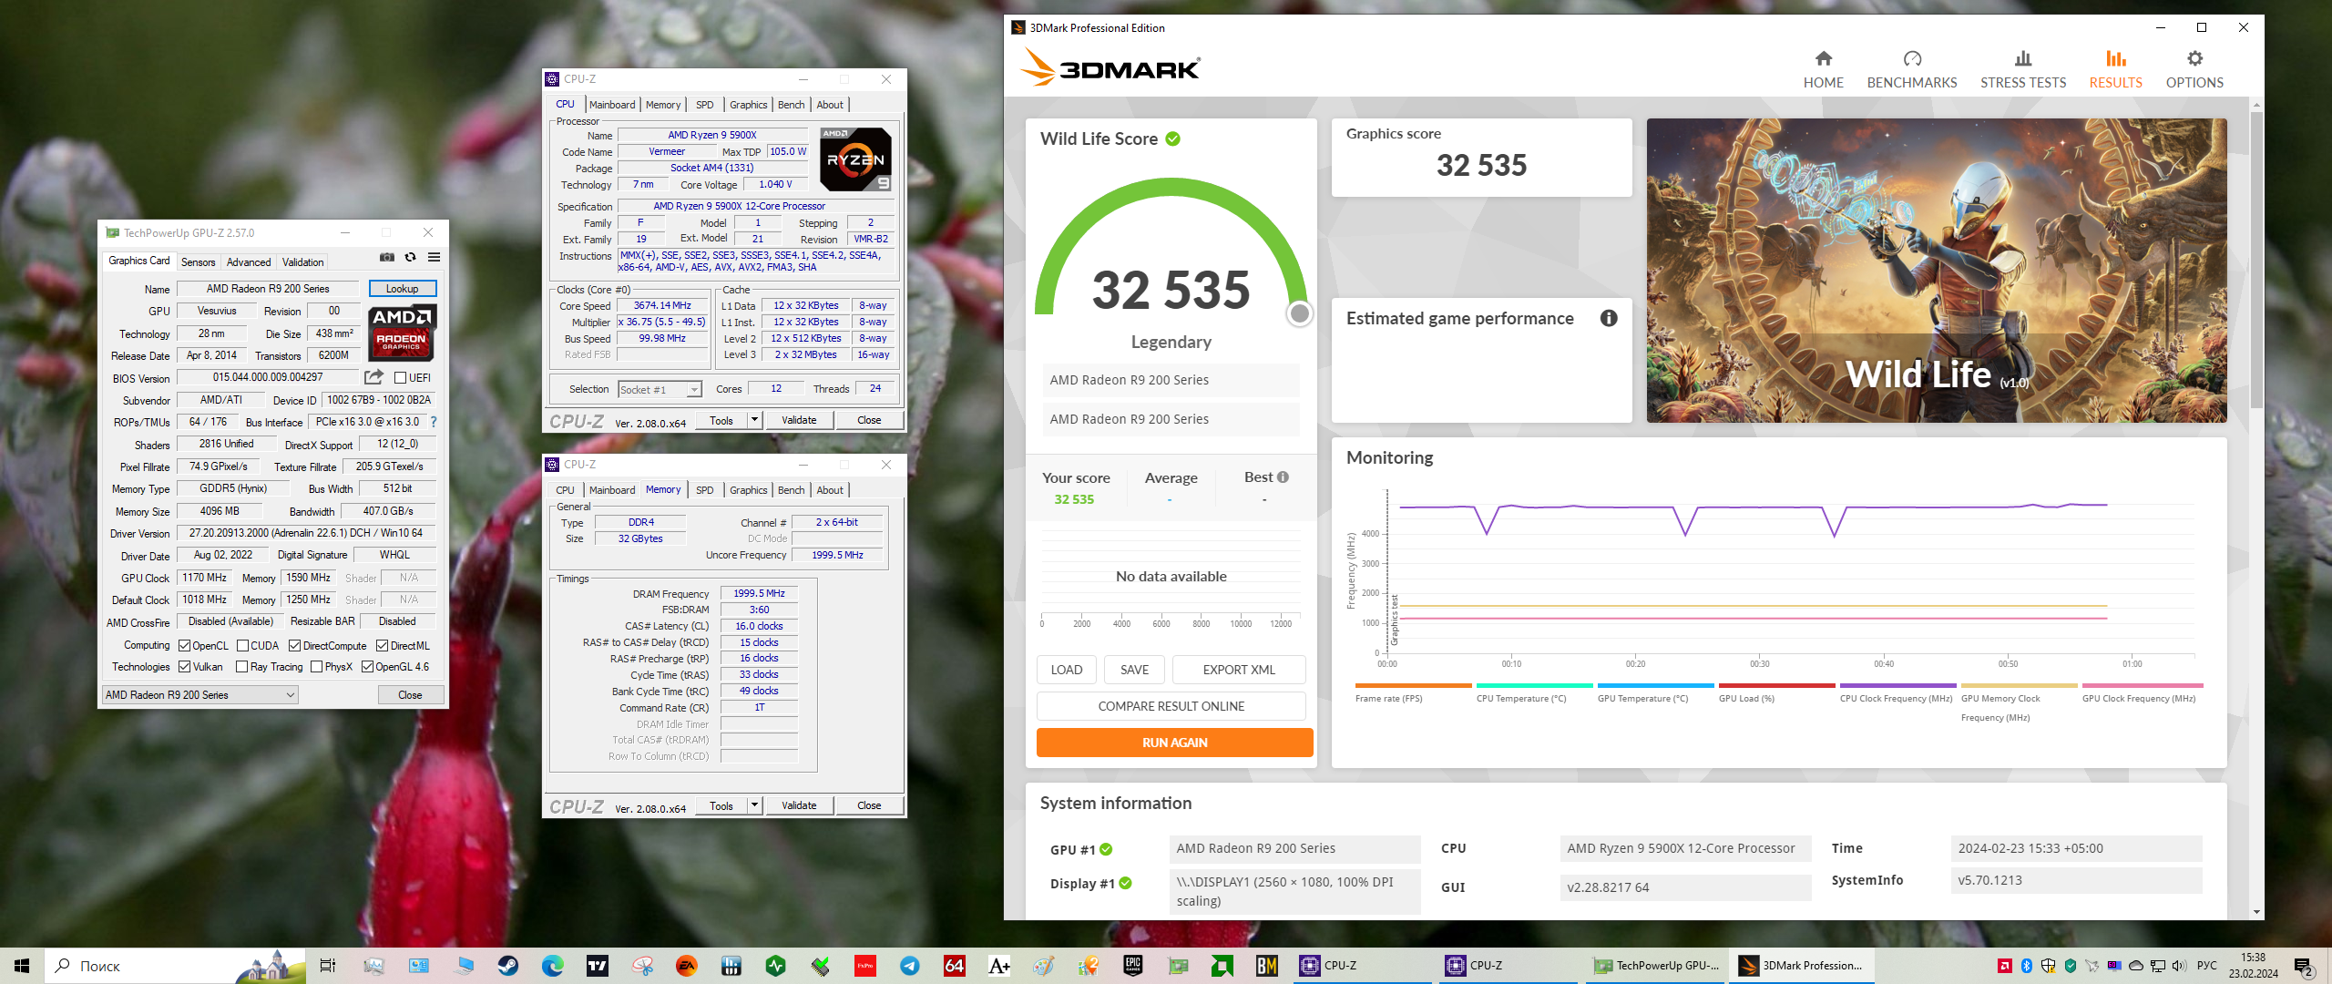Go to the 3DMark HOME section
The width and height of the screenshot is (2332, 984).
pyautogui.click(x=1824, y=70)
